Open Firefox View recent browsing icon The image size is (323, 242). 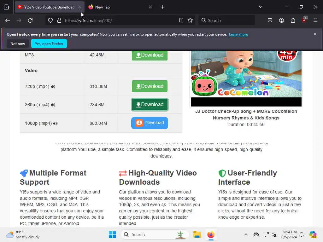point(6,7)
